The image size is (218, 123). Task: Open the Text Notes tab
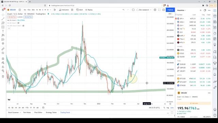(27, 112)
